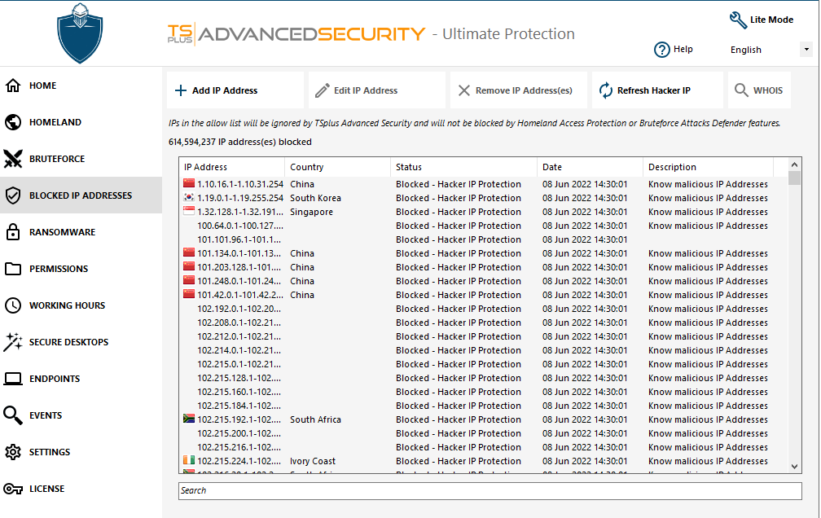Click the Home house icon in sidebar
Screen dimensions: 821x518
coord(13,86)
